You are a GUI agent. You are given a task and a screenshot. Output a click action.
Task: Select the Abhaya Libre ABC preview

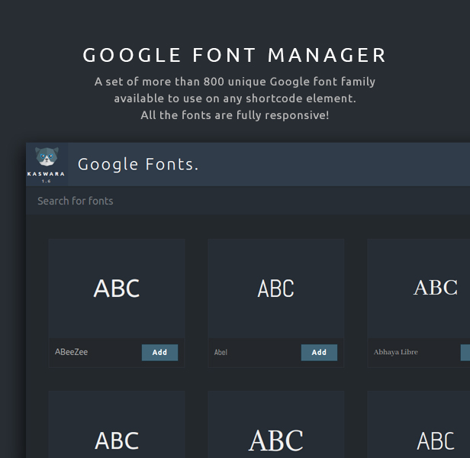click(x=419, y=289)
